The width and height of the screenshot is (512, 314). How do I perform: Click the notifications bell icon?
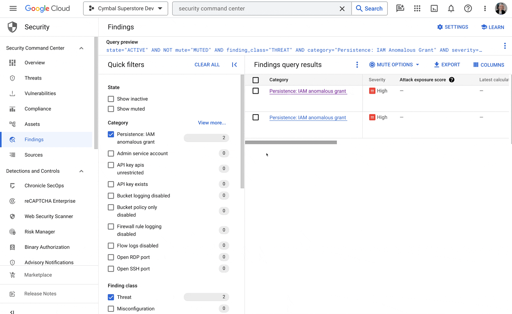pos(451,8)
